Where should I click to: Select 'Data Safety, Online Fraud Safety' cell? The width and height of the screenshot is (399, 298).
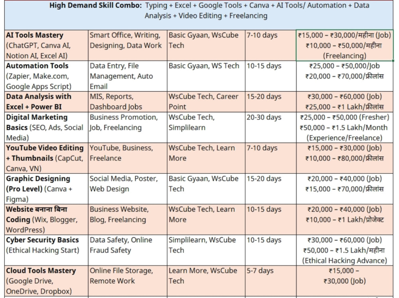[x=128, y=250]
